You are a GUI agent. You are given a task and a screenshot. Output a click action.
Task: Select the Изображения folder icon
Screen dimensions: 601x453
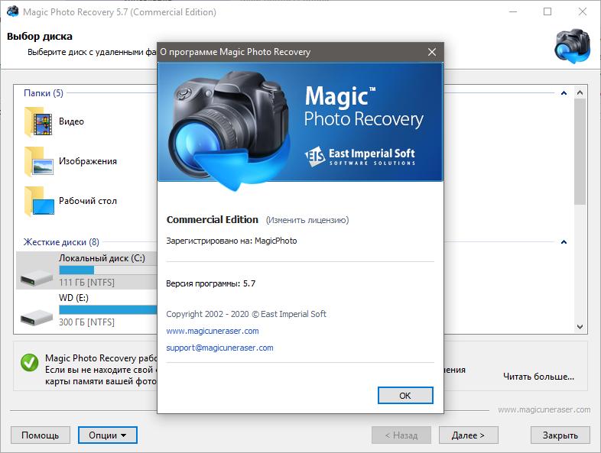click(38, 161)
